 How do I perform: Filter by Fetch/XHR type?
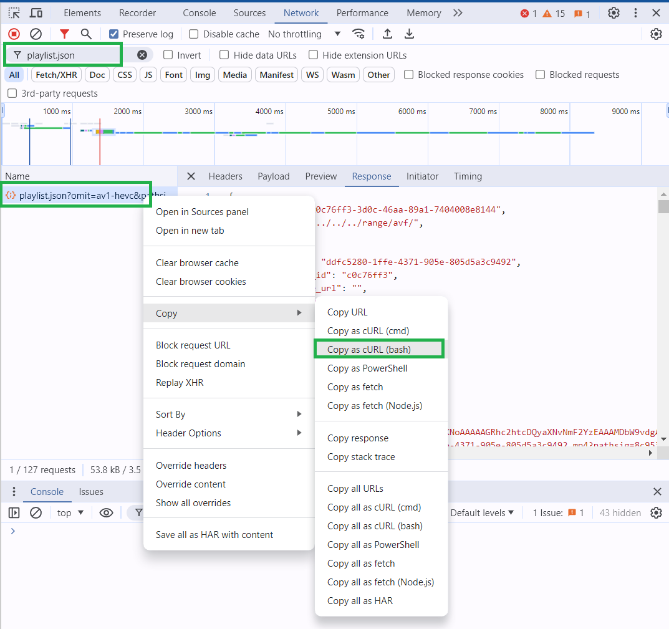pyautogui.click(x=56, y=75)
